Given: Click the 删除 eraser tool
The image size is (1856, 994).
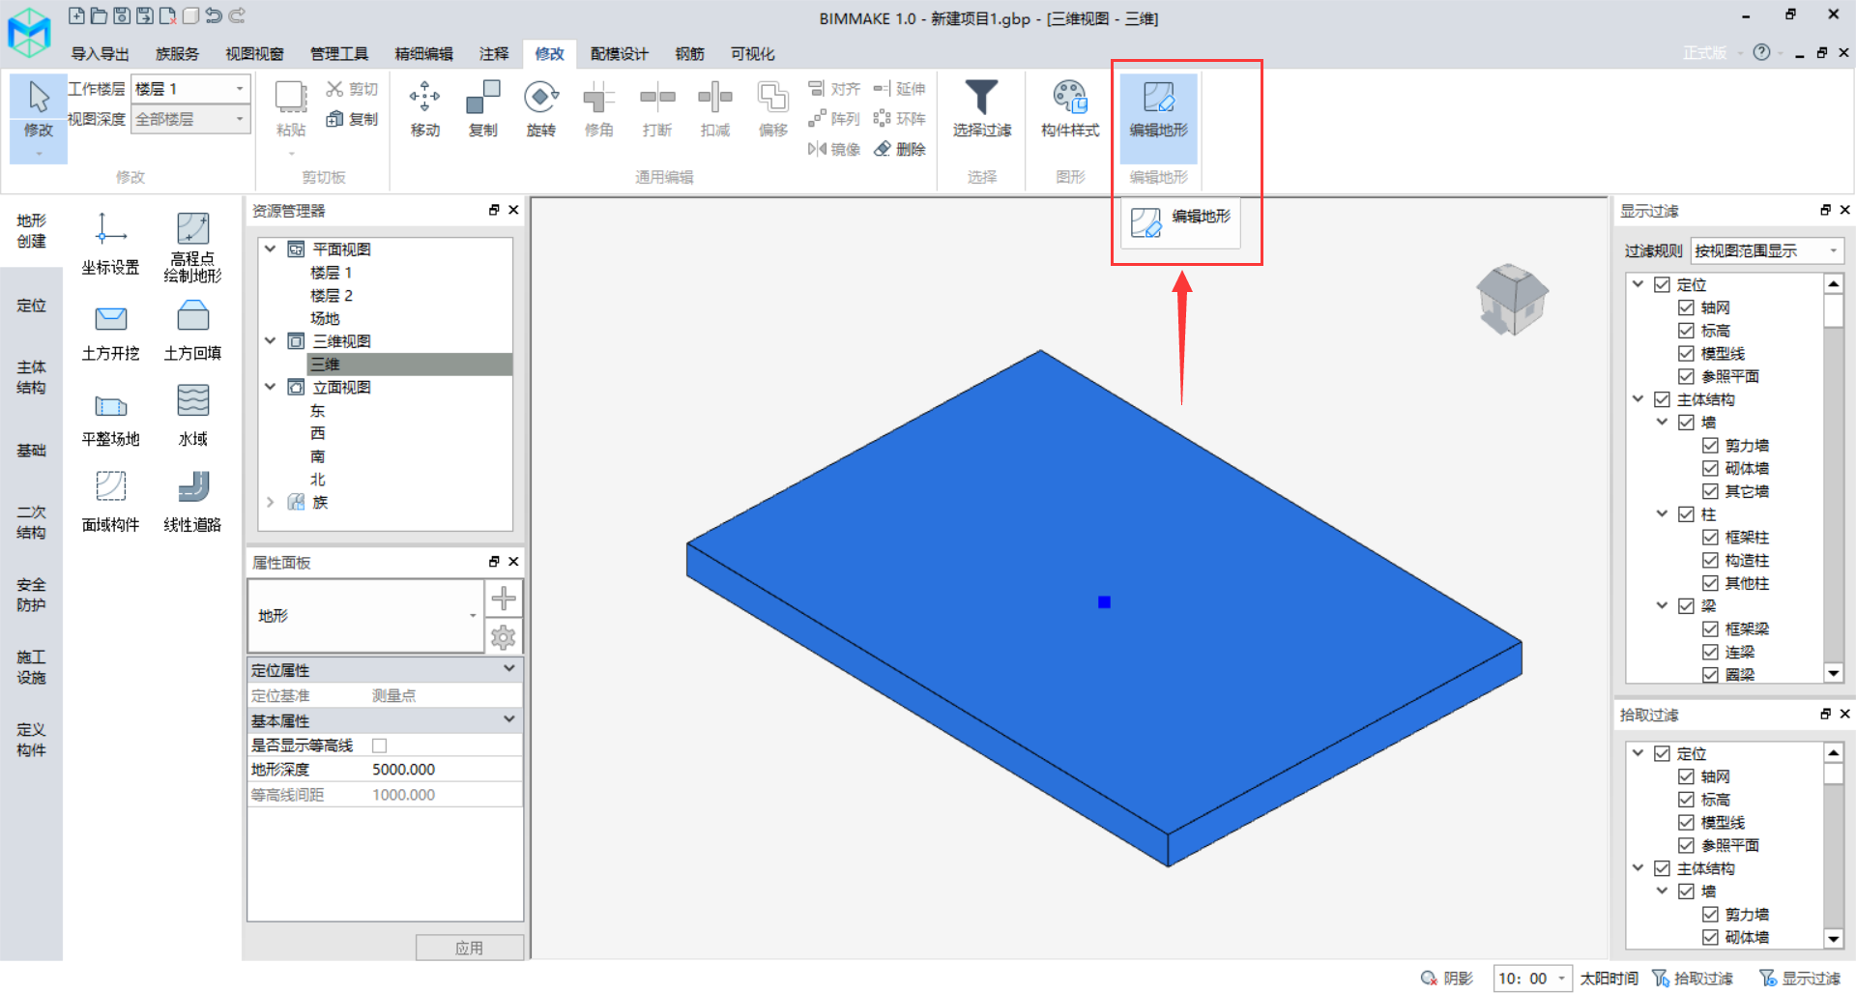Looking at the screenshot, I should click(x=900, y=149).
